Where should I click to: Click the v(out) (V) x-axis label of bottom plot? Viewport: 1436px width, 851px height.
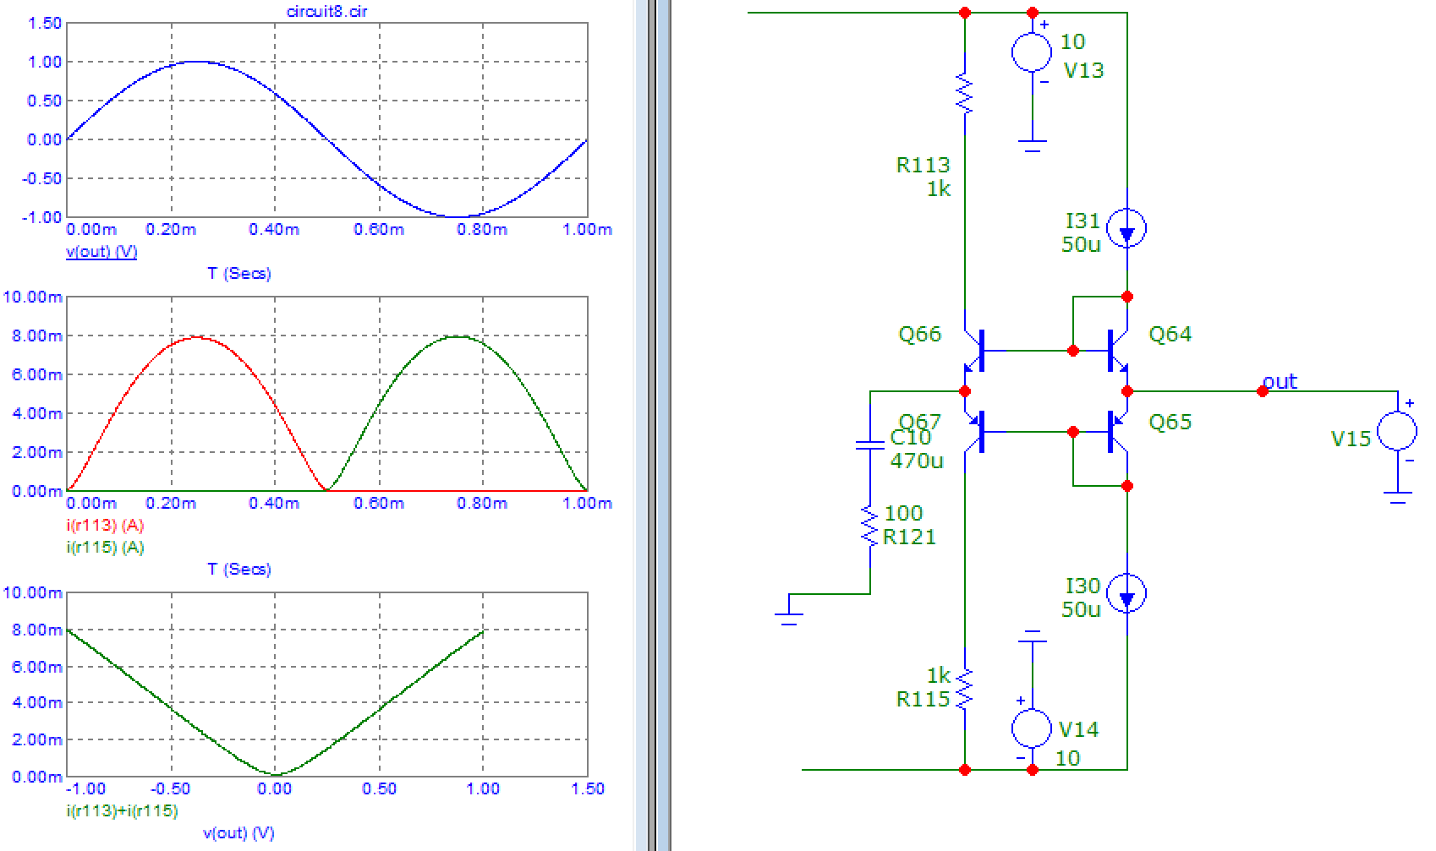pos(239,833)
